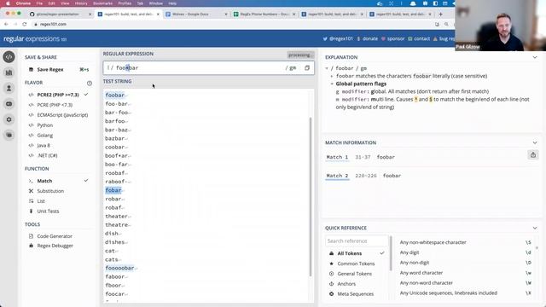This screenshot has height=307, width=546.
Task: Click the Substitution scissors icon
Action: click(31, 191)
